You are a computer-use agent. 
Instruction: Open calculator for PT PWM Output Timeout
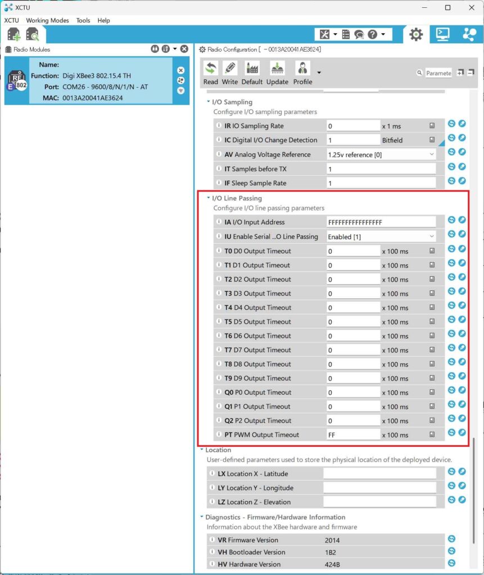click(432, 435)
